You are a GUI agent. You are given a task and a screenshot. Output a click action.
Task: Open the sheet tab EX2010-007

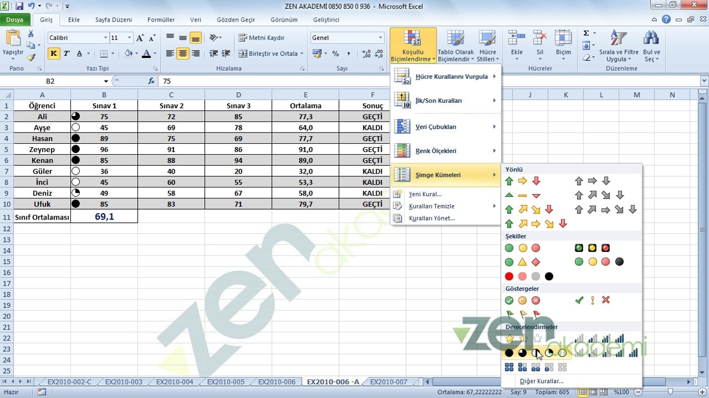[388, 382]
